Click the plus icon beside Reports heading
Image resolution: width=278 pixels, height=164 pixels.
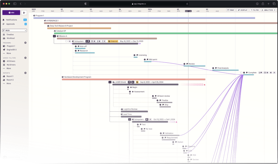pos(26,73)
